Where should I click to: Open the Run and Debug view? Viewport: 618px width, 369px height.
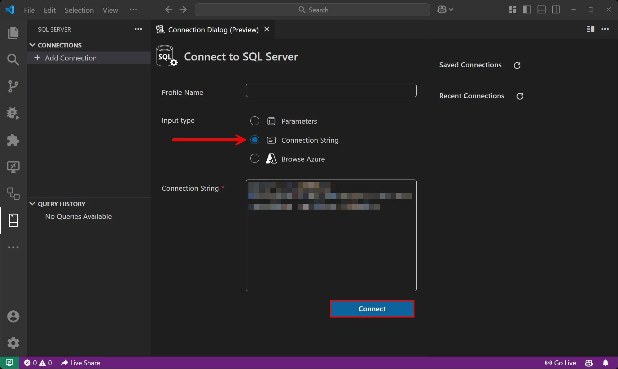[13, 113]
